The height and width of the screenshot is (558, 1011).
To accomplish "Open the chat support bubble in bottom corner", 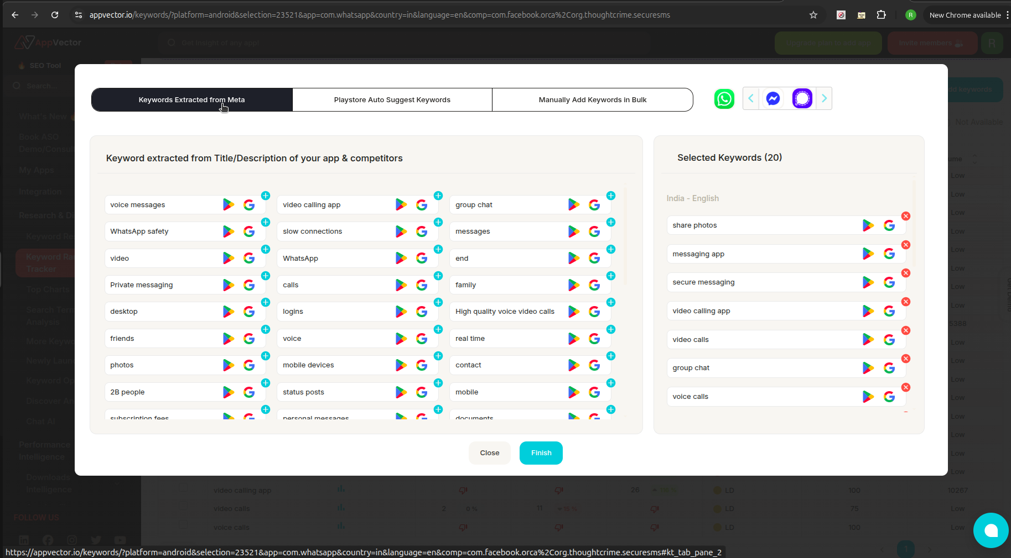I will point(991,530).
